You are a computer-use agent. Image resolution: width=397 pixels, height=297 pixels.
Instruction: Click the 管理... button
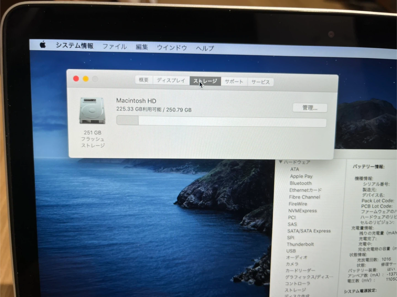coord(310,108)
